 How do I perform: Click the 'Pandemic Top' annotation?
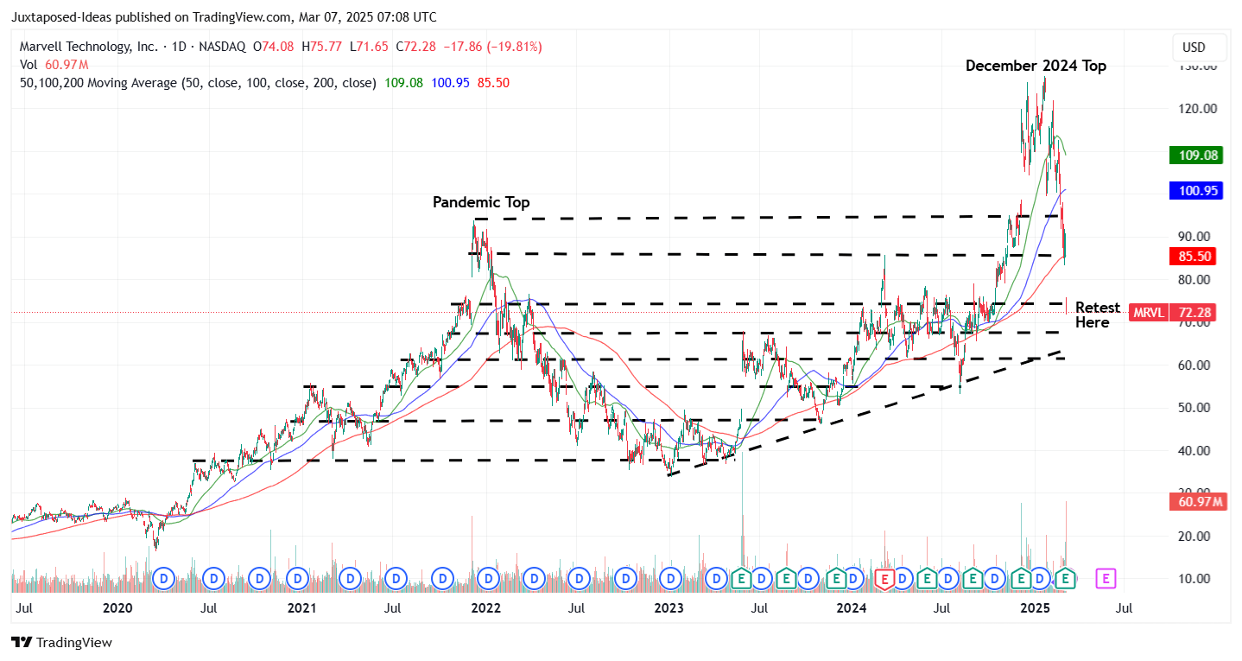click(x=481, y=202)
